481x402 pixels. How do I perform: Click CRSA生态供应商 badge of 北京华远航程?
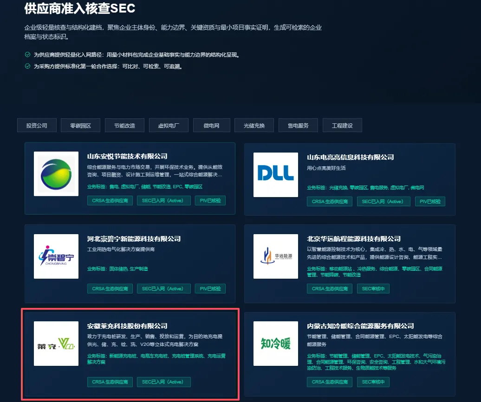330,288
